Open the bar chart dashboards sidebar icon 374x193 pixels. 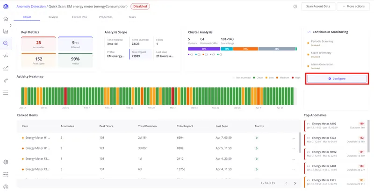[x=6, y=31]
